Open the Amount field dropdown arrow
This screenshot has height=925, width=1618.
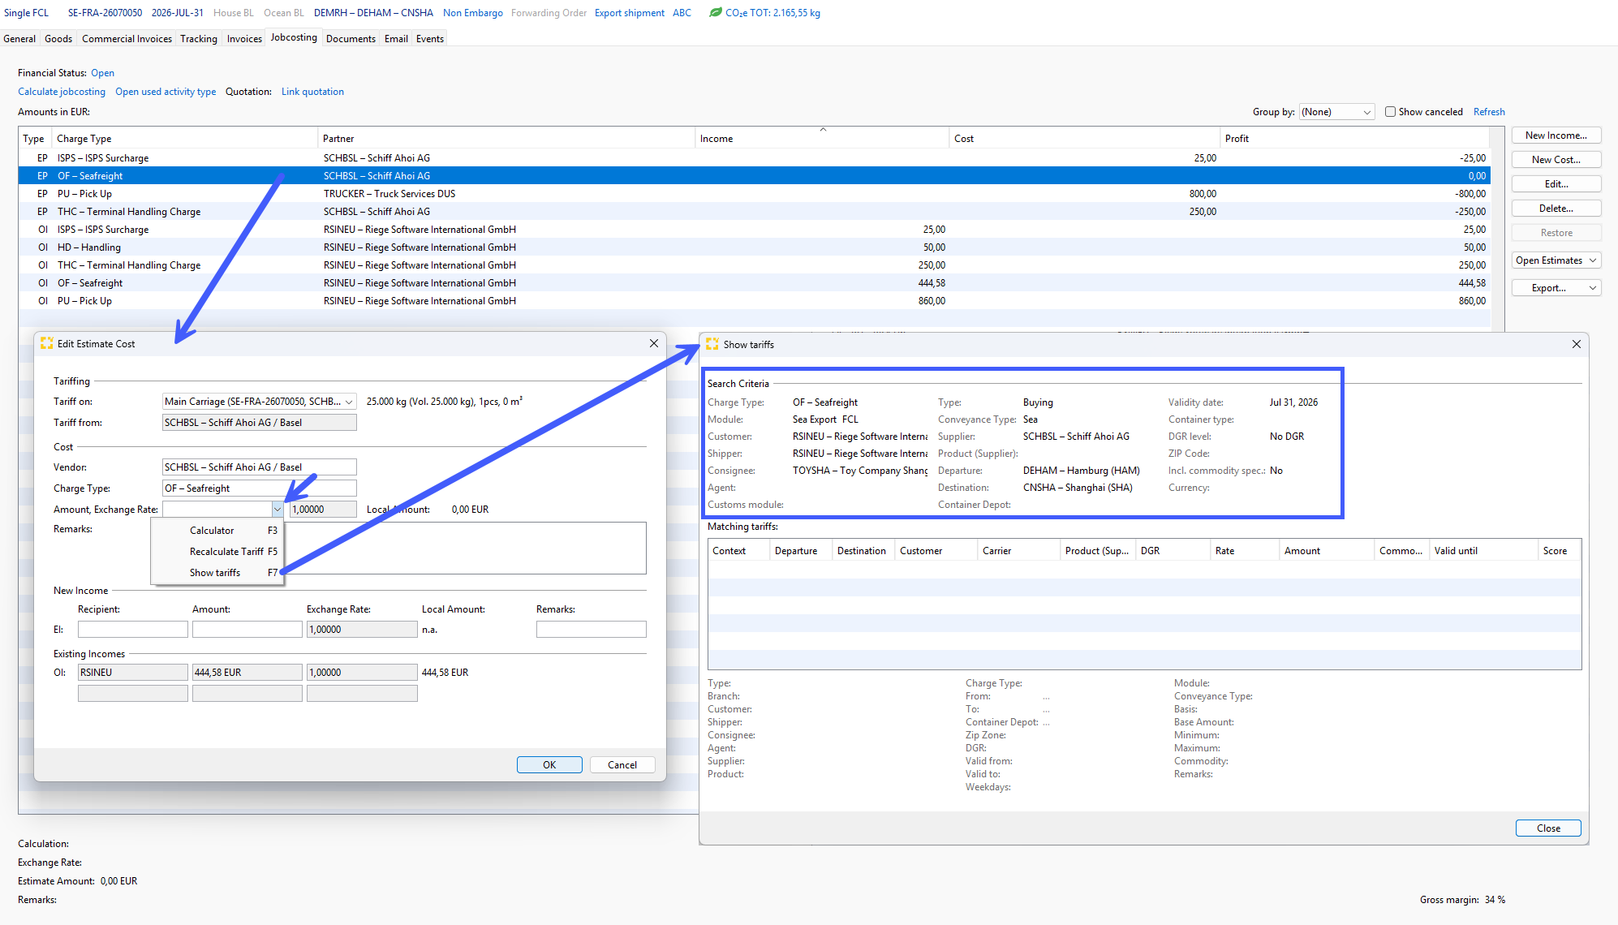click(x=278, y=510)
